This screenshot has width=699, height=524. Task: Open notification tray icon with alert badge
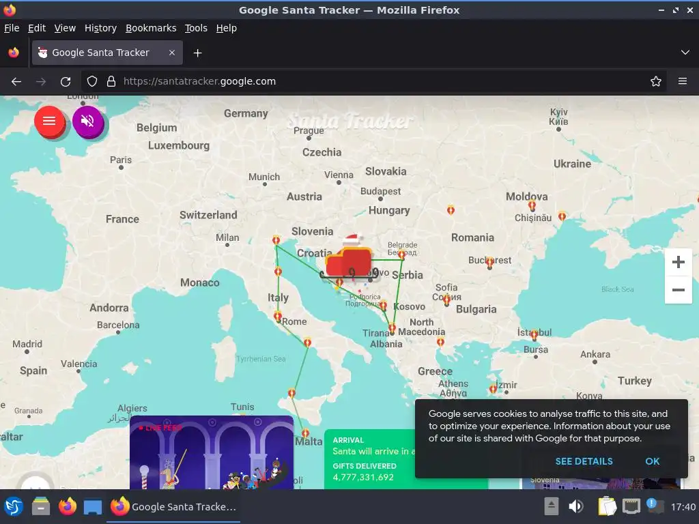(x=655, y=506)
